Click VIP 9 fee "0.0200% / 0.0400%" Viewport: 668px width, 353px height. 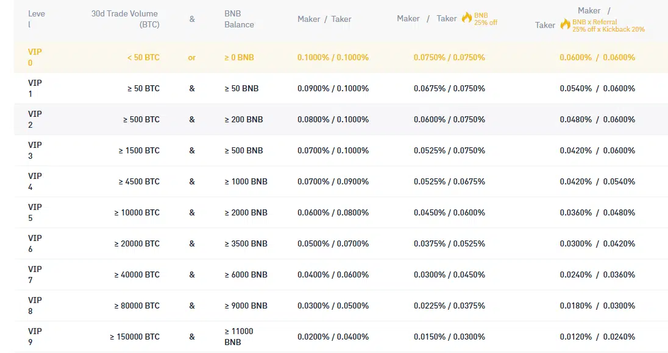click(333, 337)
